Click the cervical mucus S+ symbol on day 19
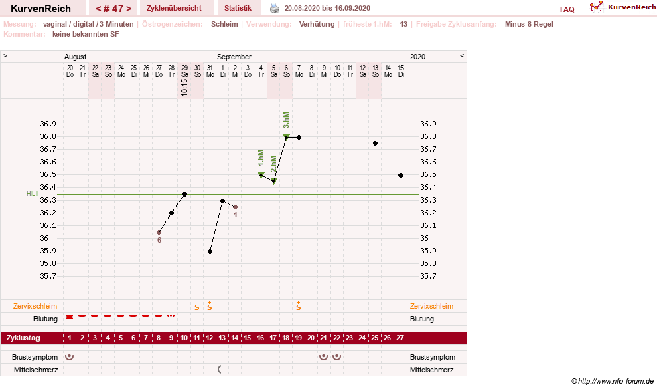 pyautogui.click(x=298, y=306)
